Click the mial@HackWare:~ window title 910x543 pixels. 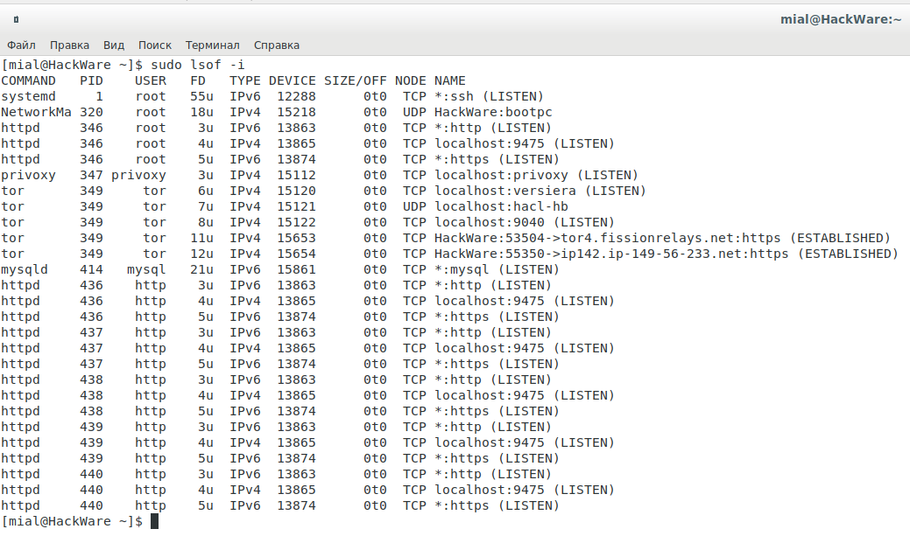[x=841, y=19]
